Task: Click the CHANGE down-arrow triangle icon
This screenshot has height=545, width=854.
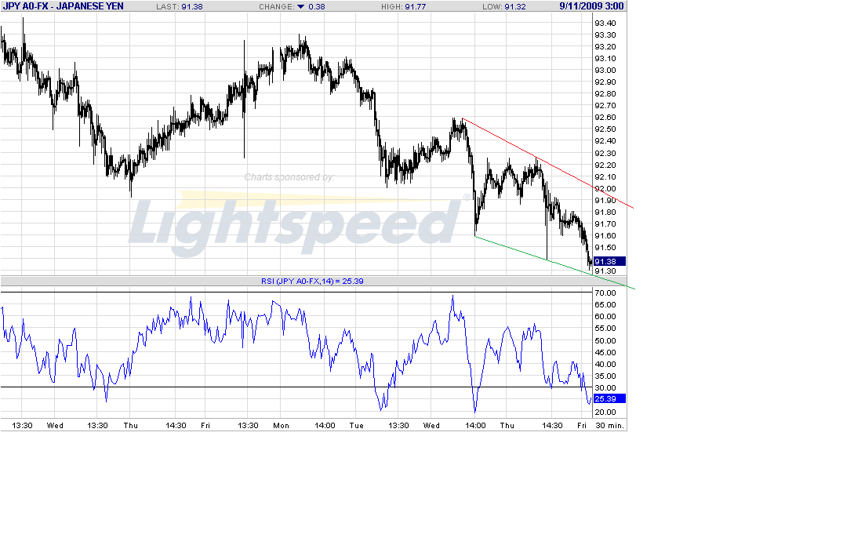Action: pos(300,6)
